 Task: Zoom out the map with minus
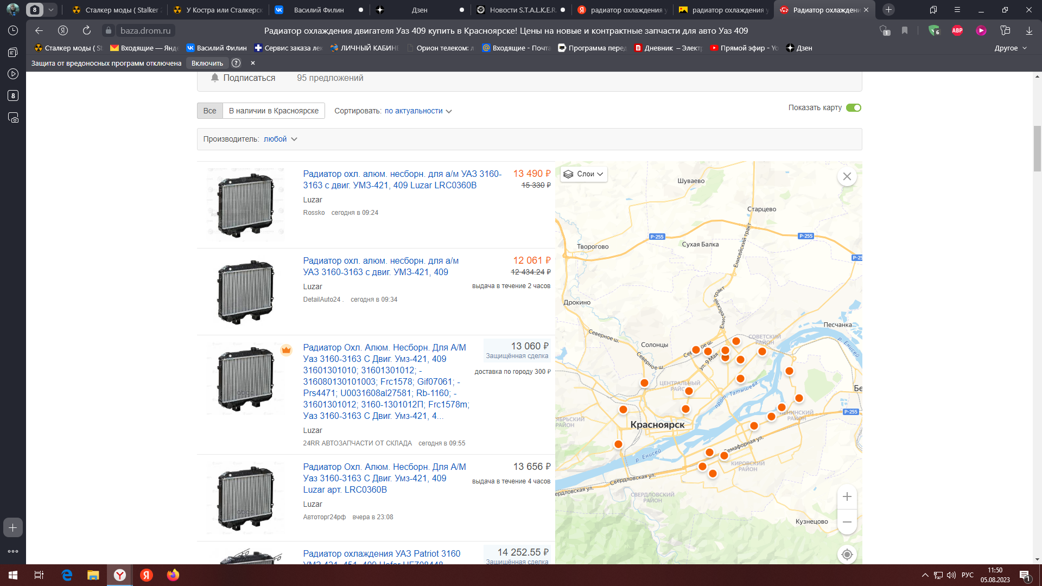(x=847, y=522)
